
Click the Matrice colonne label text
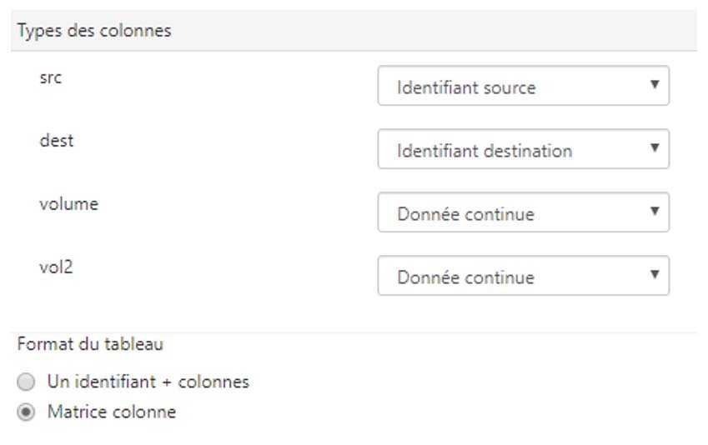pyautogui.click(x=112, y=412)
